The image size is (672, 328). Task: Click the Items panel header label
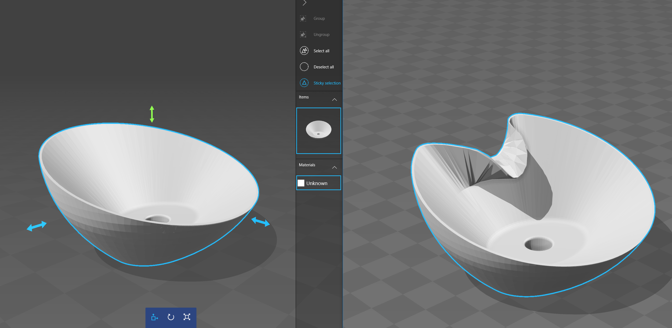304,97
